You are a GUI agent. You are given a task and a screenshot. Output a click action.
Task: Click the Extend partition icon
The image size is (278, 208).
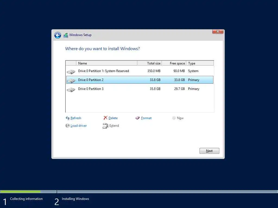105,126
